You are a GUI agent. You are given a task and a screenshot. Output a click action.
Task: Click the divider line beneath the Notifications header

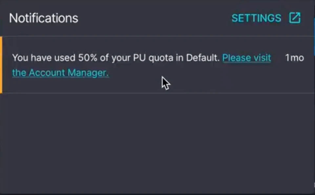click(157, 36)
